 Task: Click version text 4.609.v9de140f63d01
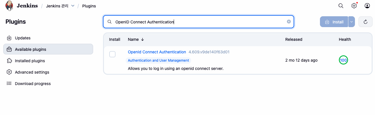(x=209, y=52)
